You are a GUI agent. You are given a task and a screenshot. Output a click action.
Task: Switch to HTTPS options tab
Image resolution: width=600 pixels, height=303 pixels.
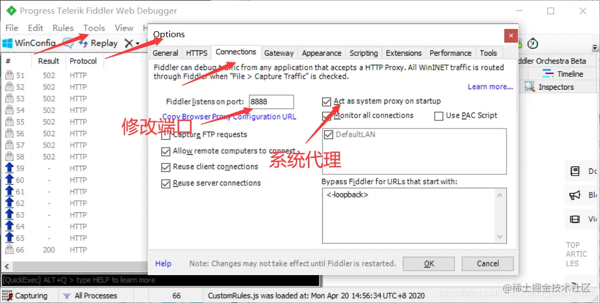(197, 53)
